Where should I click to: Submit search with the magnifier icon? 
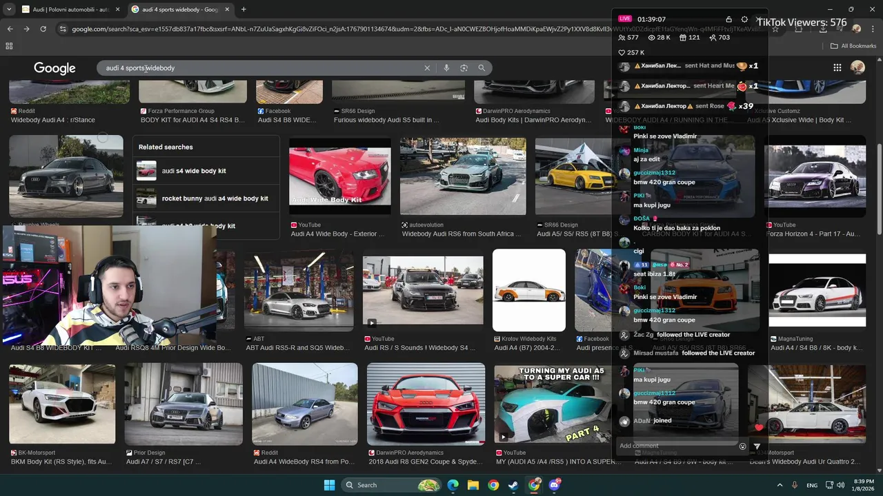(482, 68)
